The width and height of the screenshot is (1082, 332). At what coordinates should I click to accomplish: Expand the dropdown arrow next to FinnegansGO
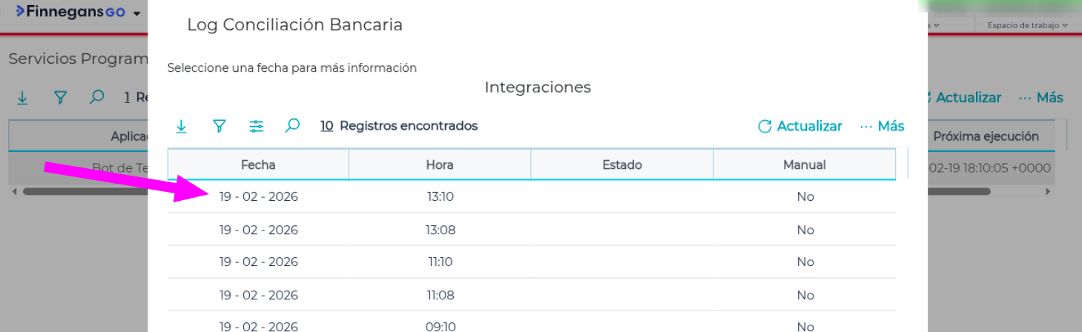point(136,14)
